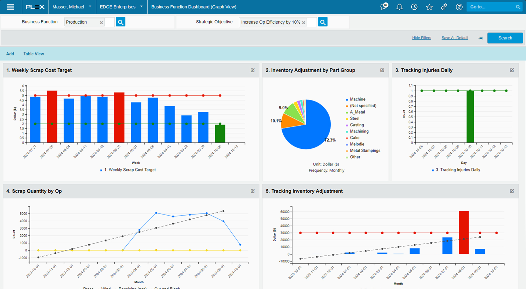Click the Hide Filters link
This screenshot has width=526, height=289.
point(421,38)
